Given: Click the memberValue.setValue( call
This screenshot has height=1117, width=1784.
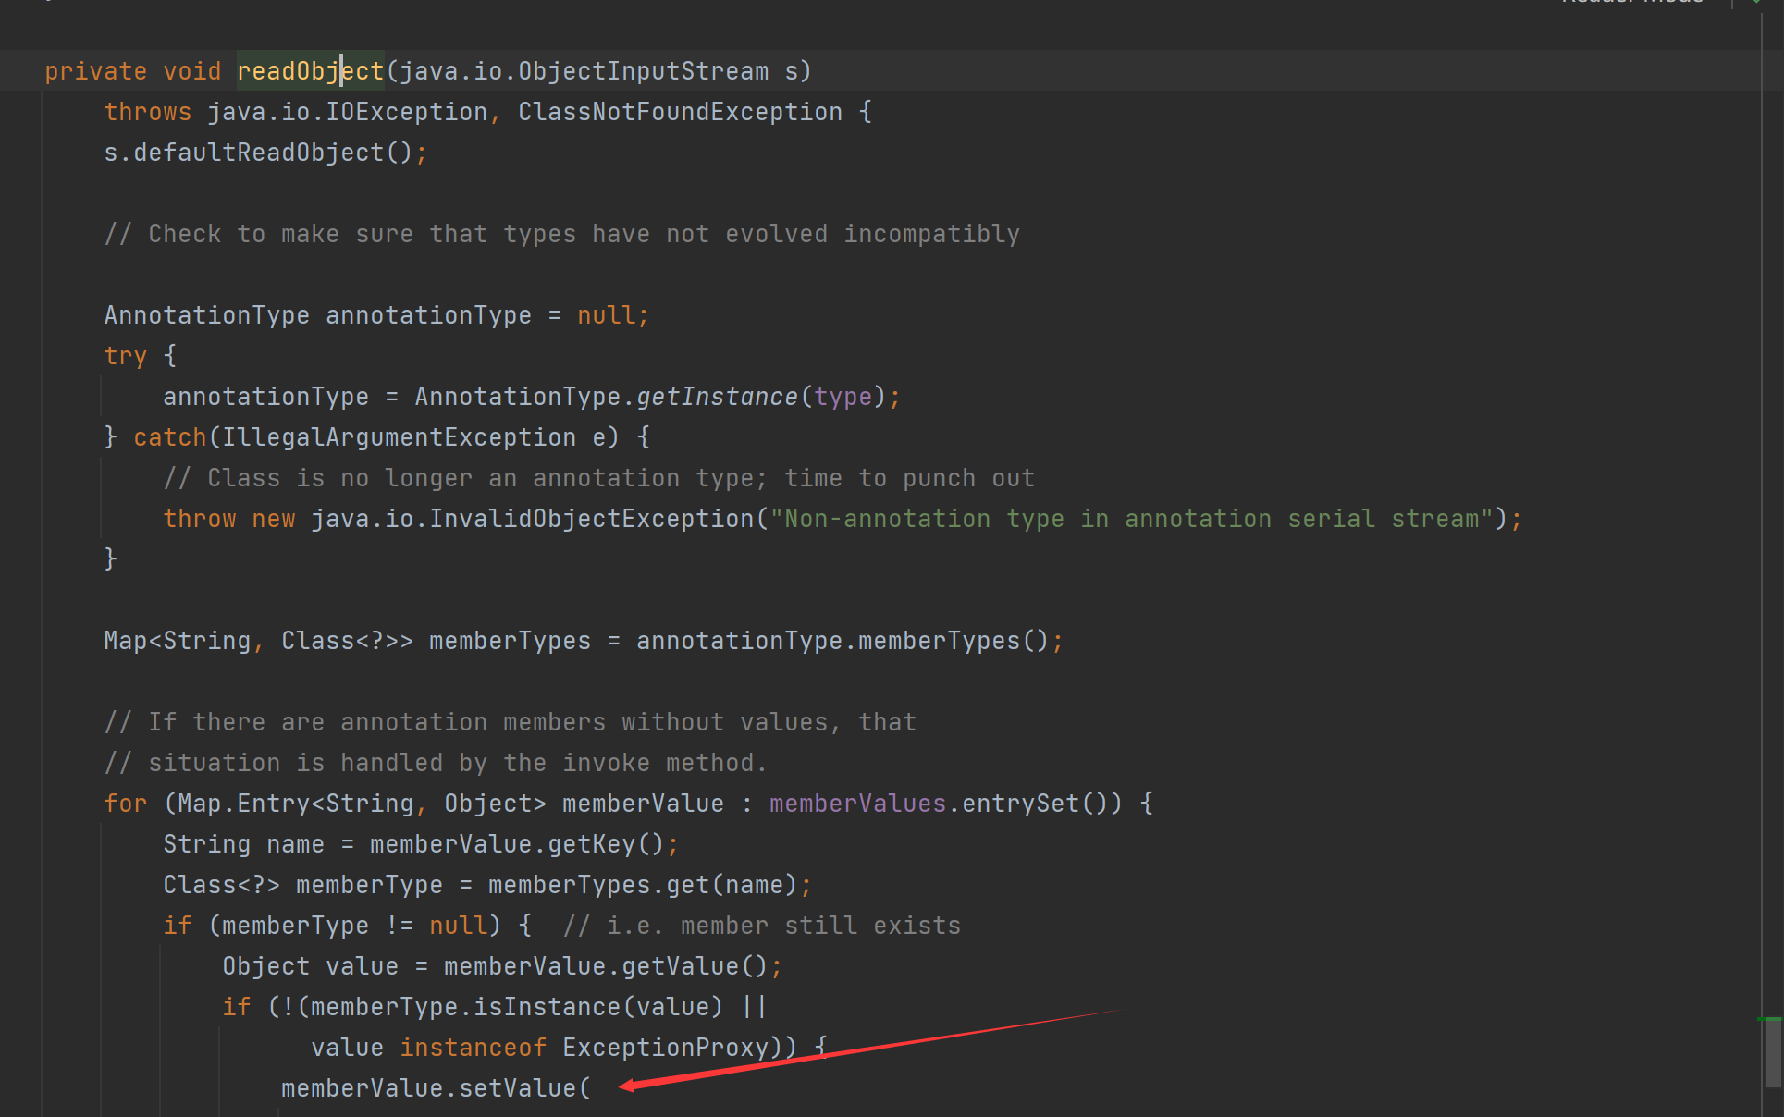Looking at the screenshot, I should point(436,1088).
